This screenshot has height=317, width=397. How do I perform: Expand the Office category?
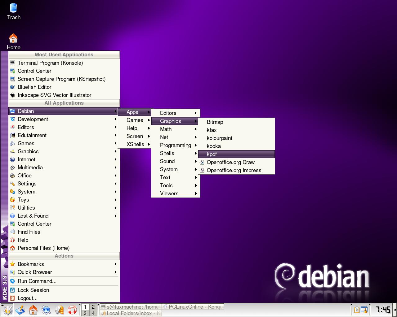(64, 176)
